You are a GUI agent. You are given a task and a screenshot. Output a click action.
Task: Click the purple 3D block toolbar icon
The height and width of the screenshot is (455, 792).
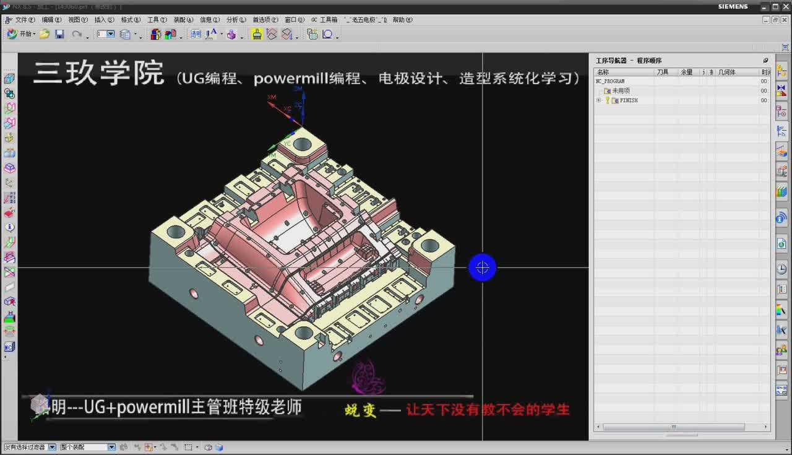click(231, 35)
